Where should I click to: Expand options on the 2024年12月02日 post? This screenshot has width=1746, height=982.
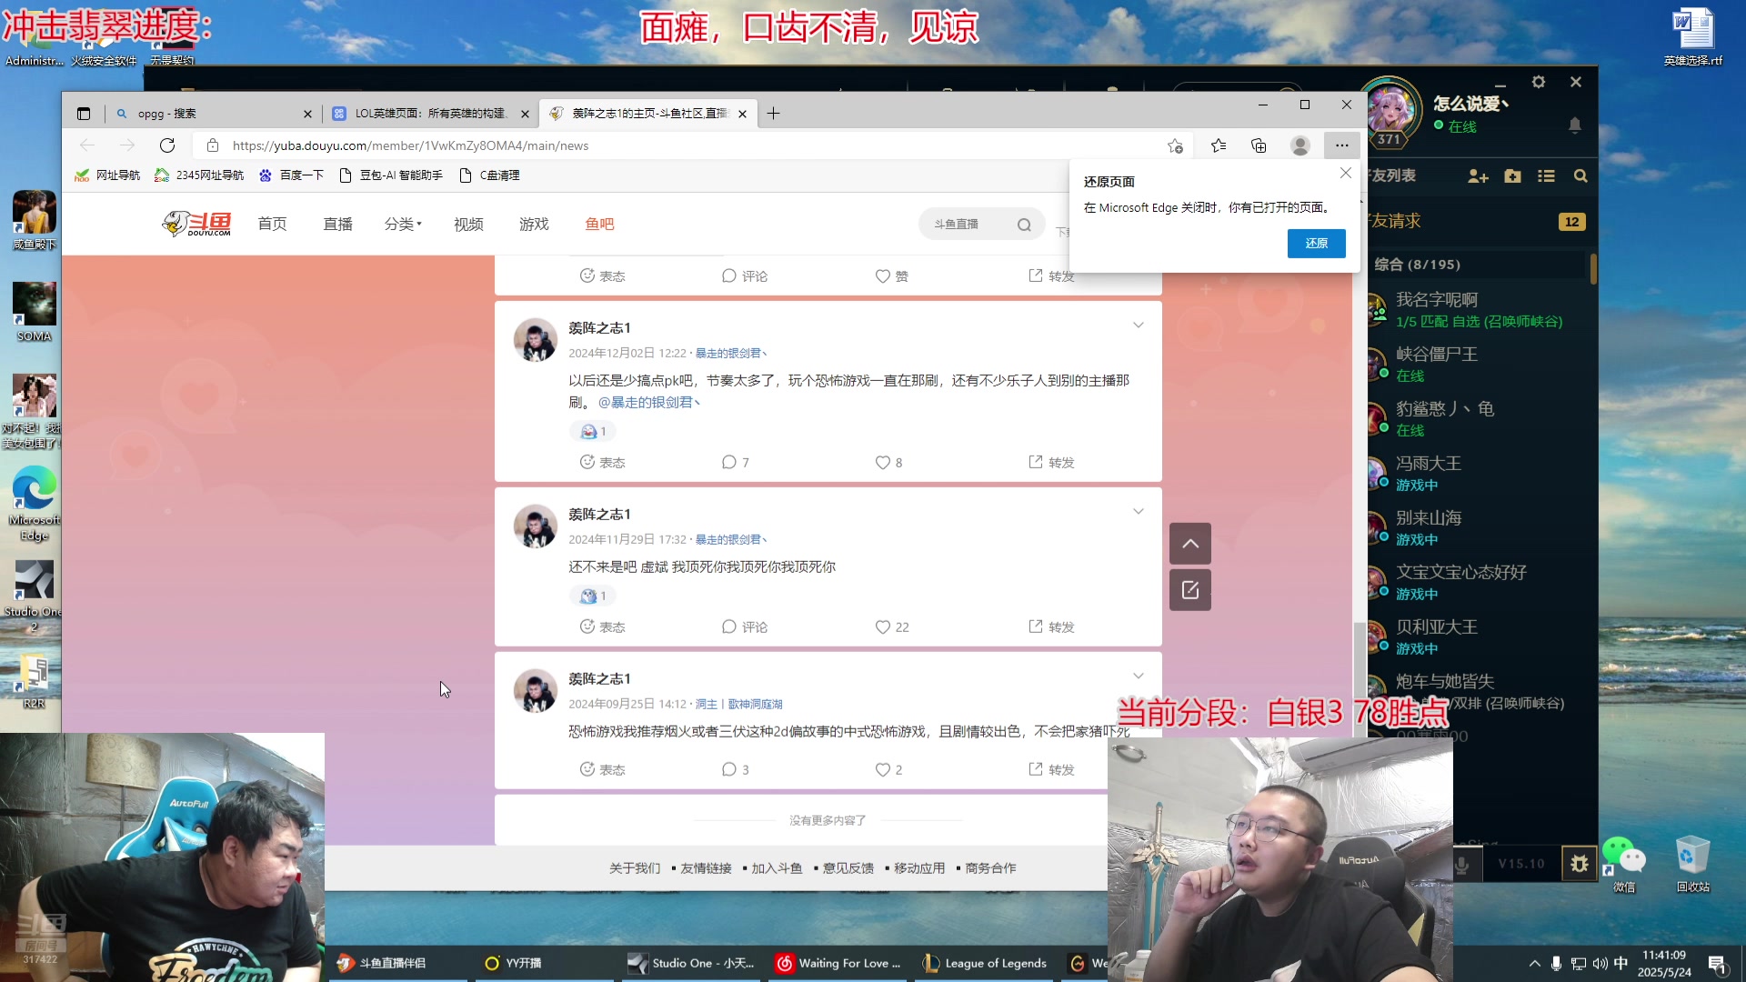point(1138,326)
